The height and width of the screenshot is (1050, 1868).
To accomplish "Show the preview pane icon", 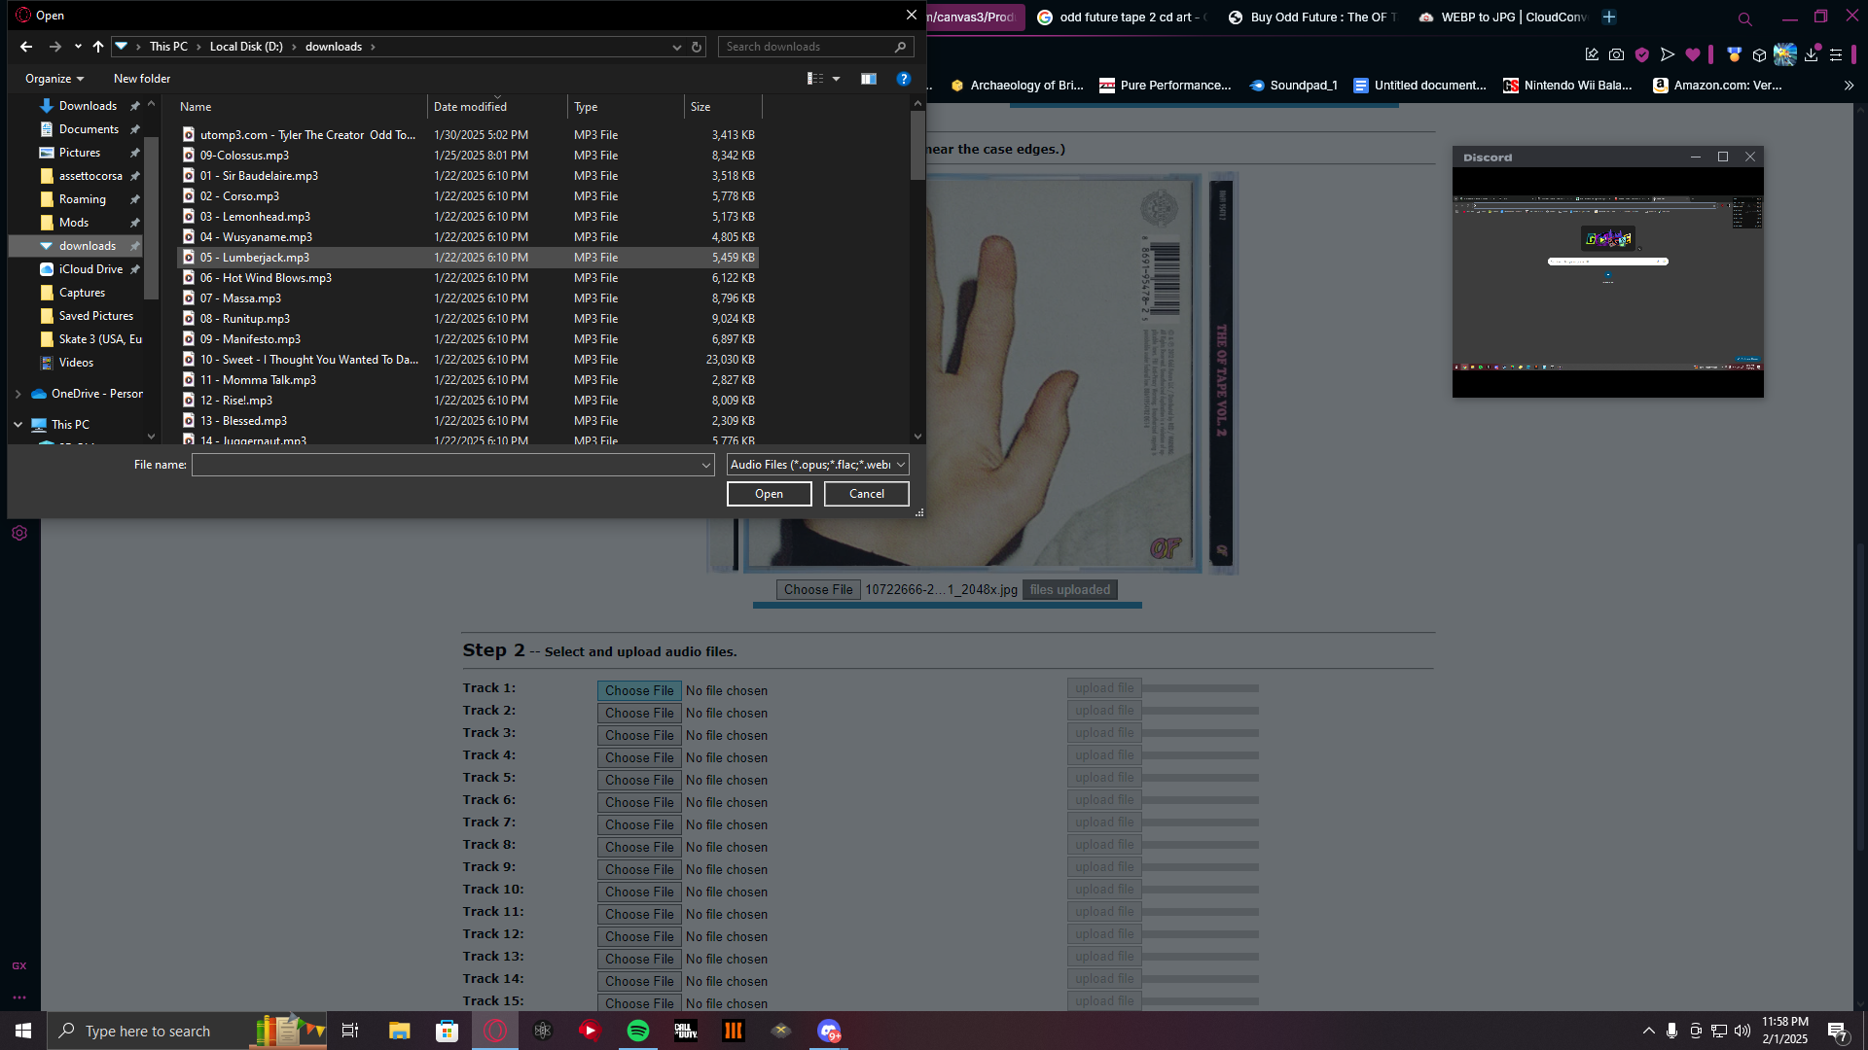I will coord(869,79).
